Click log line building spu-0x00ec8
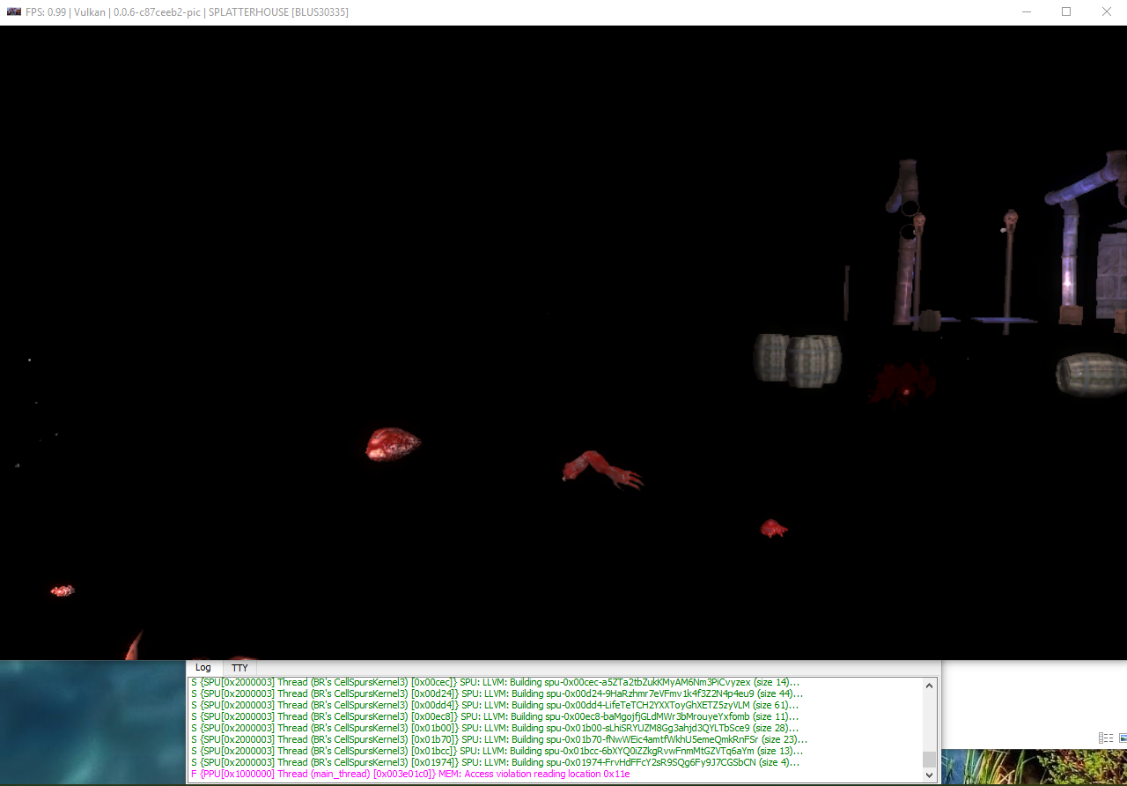 495,716
